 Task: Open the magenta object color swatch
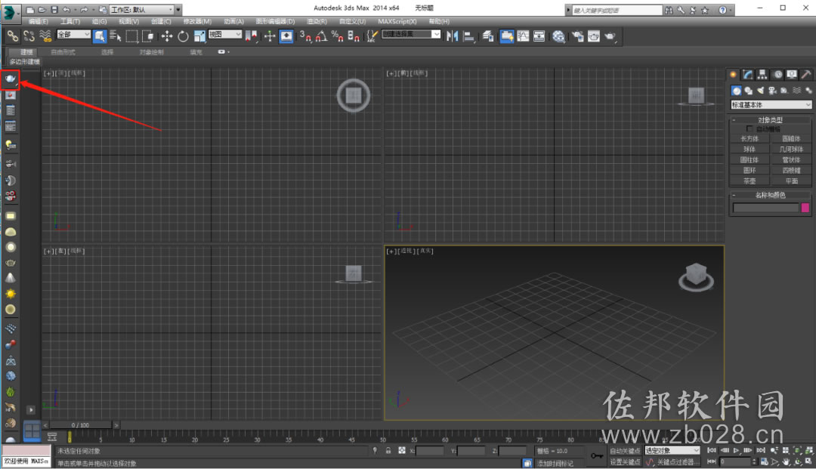pyautogui.click(x=805, y=208)
